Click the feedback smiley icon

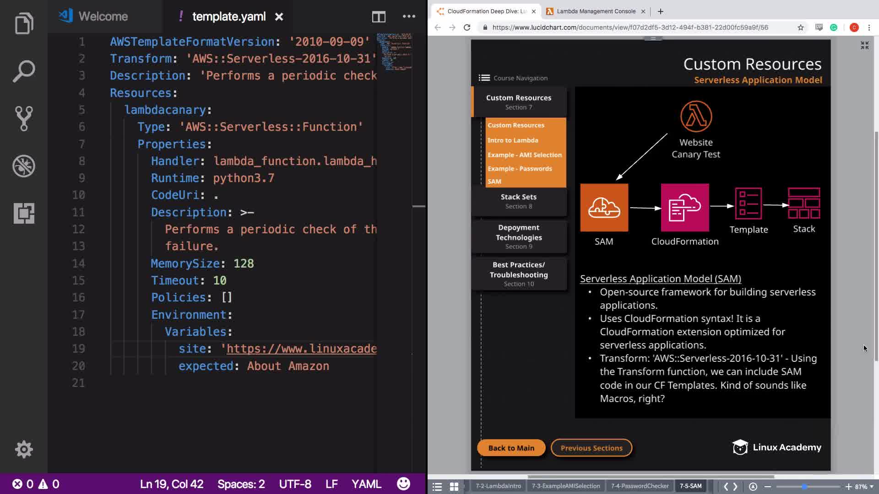403,484
